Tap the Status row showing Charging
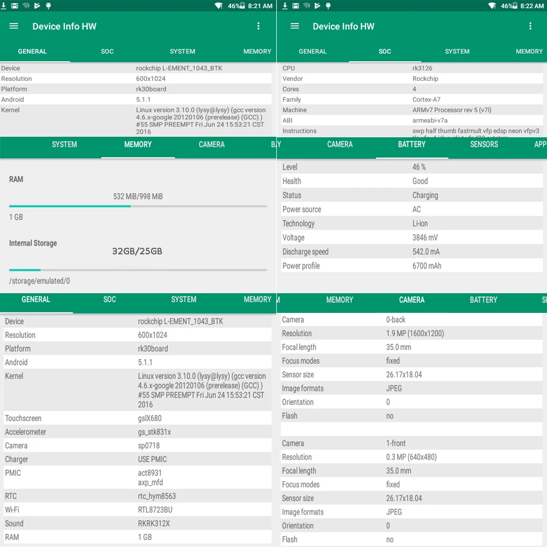Image resolution: width=547 pixels, height=547 pixels. [412, 195]
